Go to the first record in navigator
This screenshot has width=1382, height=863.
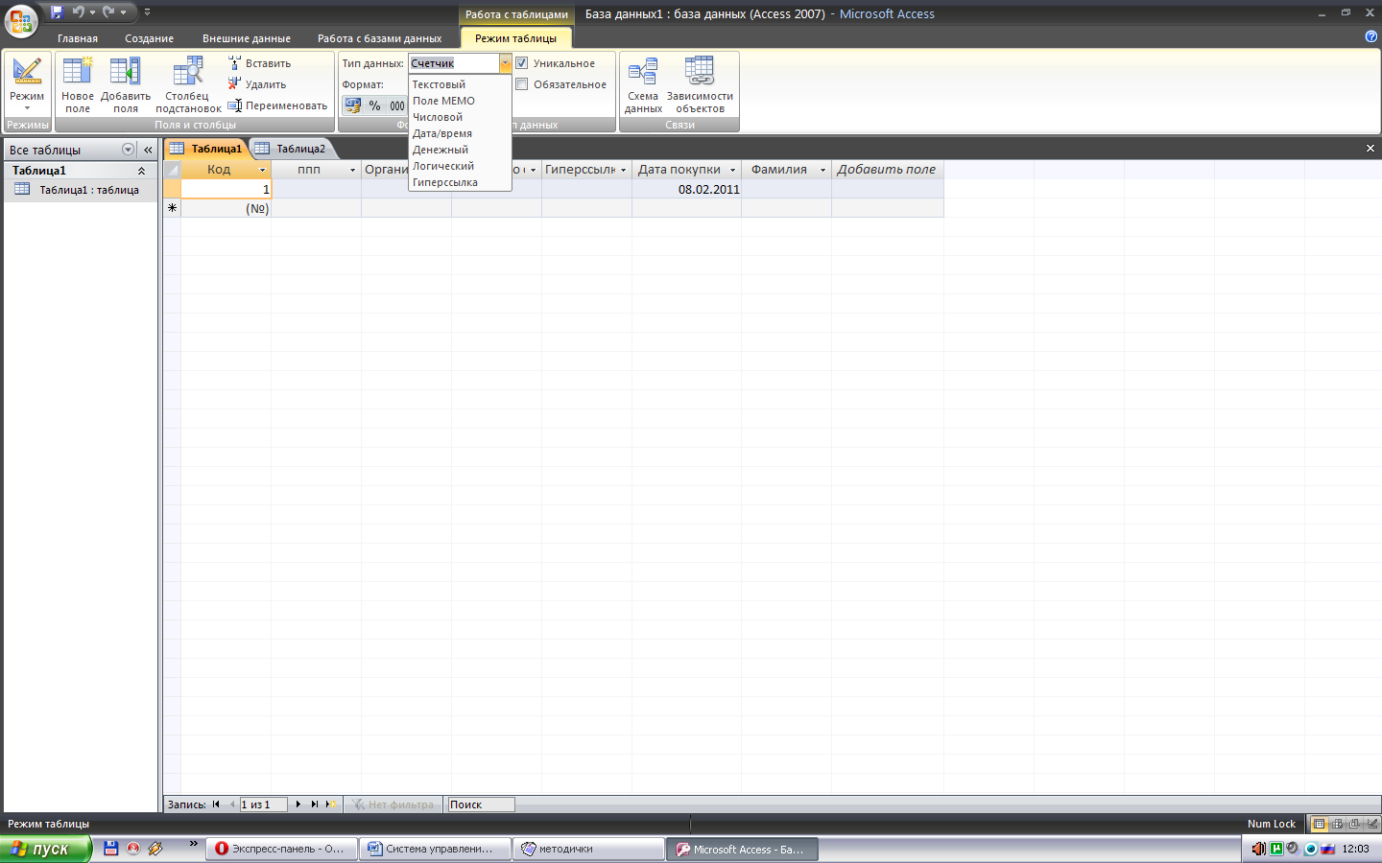coord(216,805)
